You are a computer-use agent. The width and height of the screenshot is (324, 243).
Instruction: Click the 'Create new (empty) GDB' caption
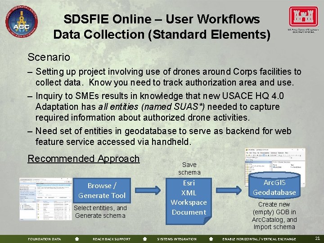click(x=274, y=216)
